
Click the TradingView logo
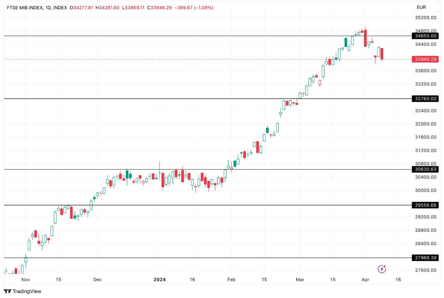[x=23, y=291]
